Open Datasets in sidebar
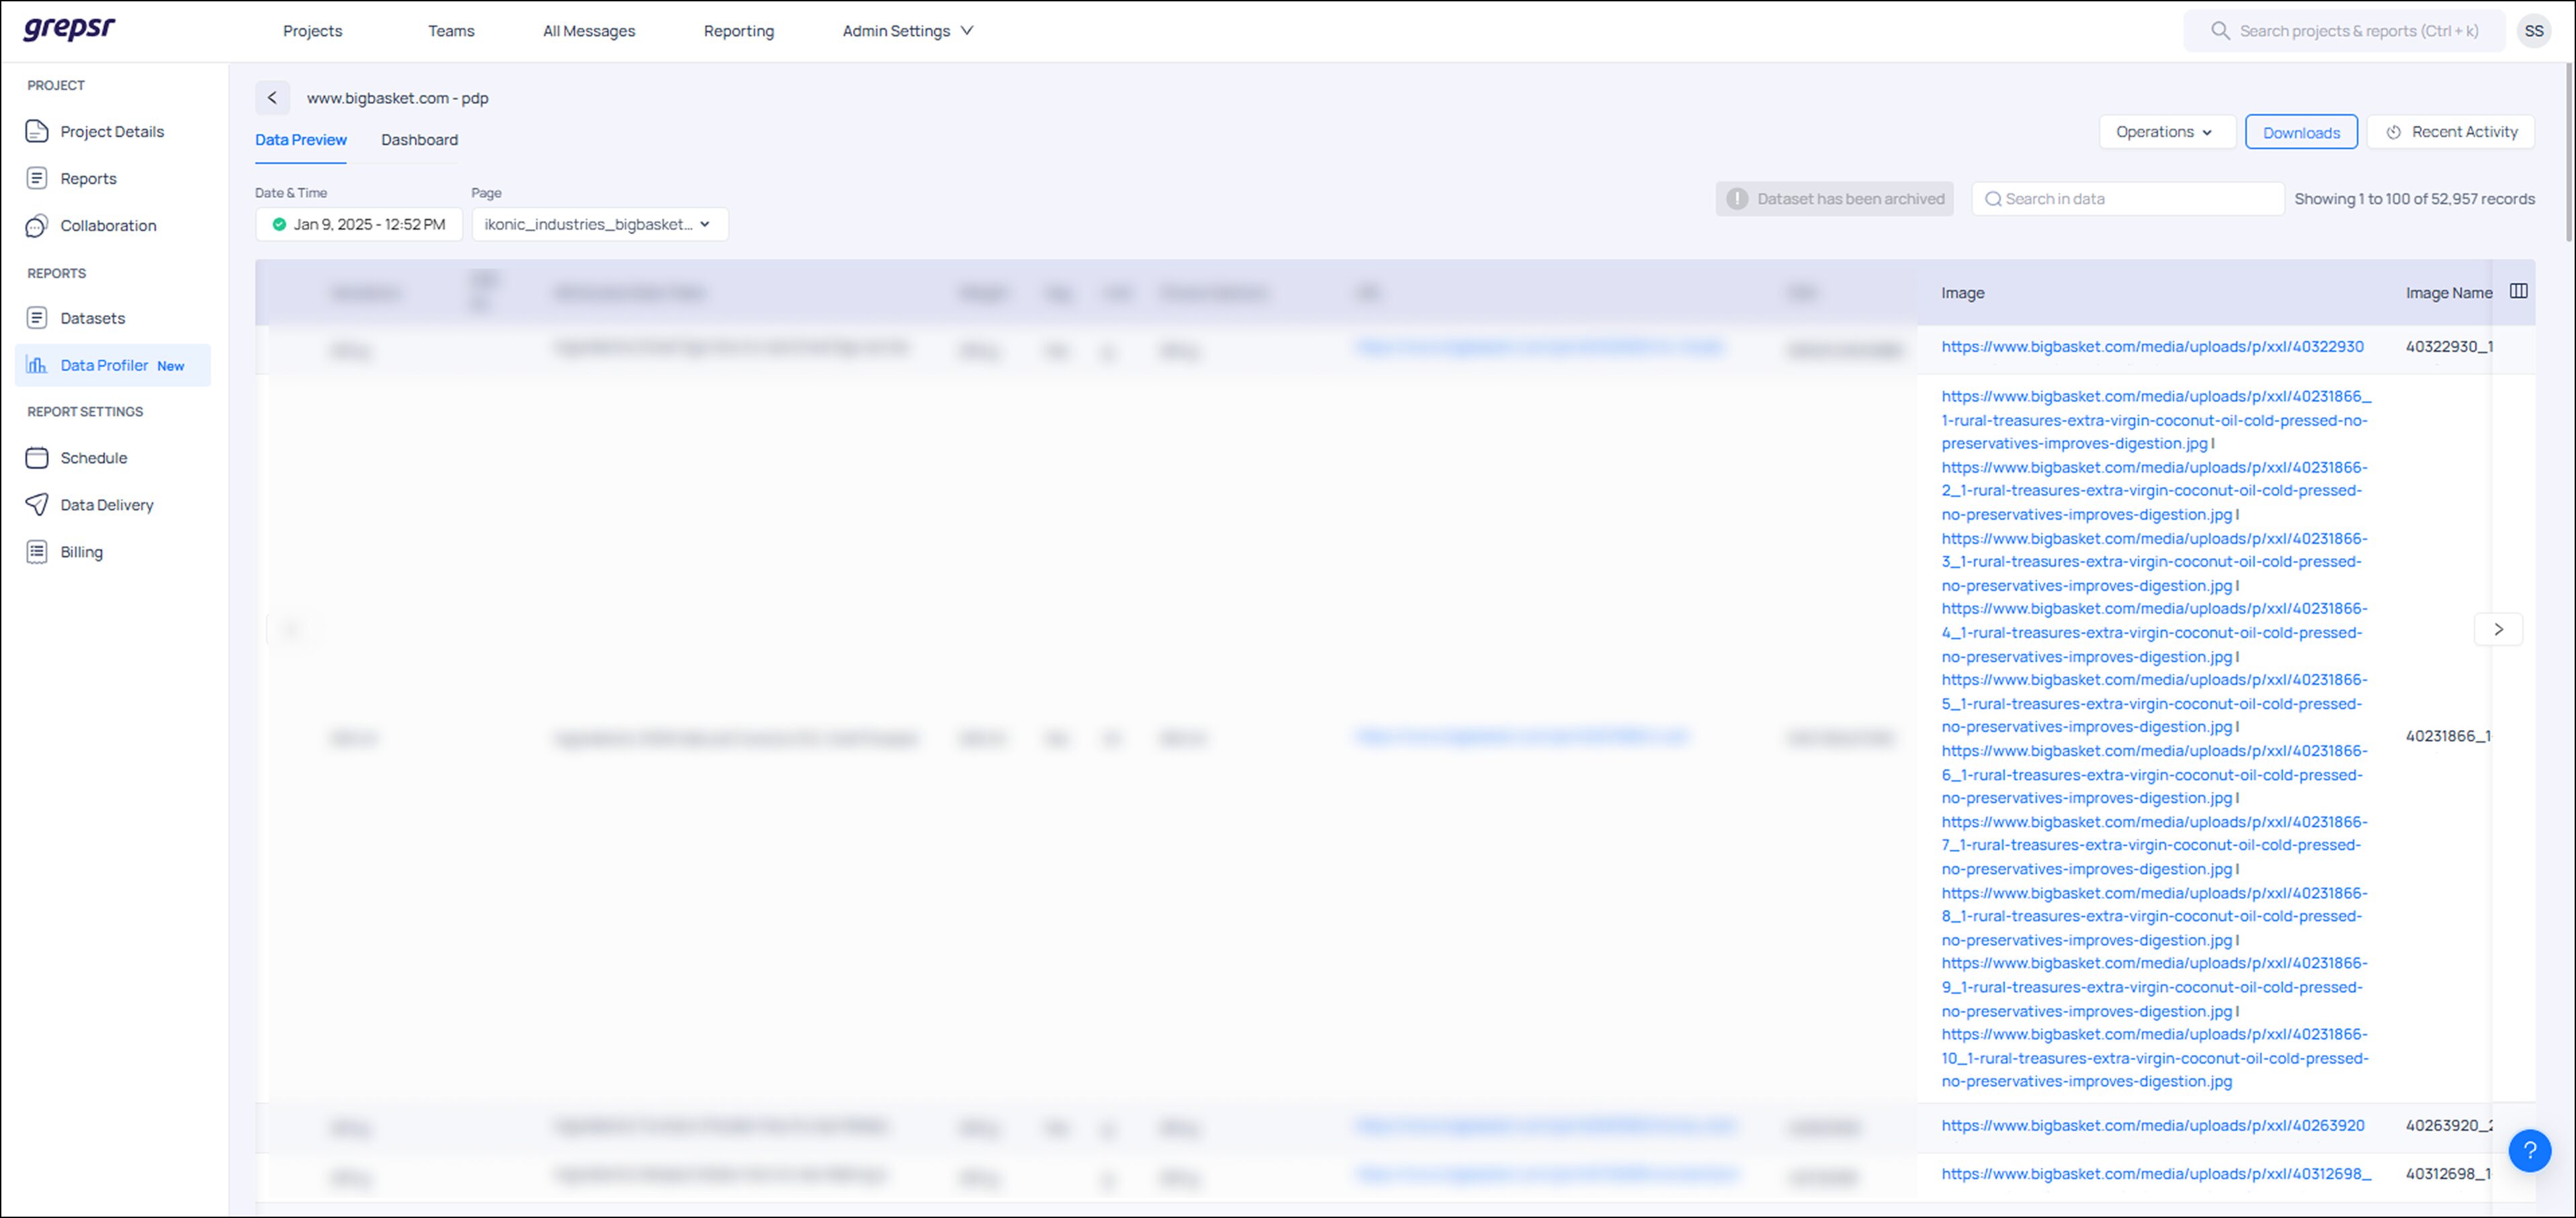2576x1218 pixels. pos(92,318)
